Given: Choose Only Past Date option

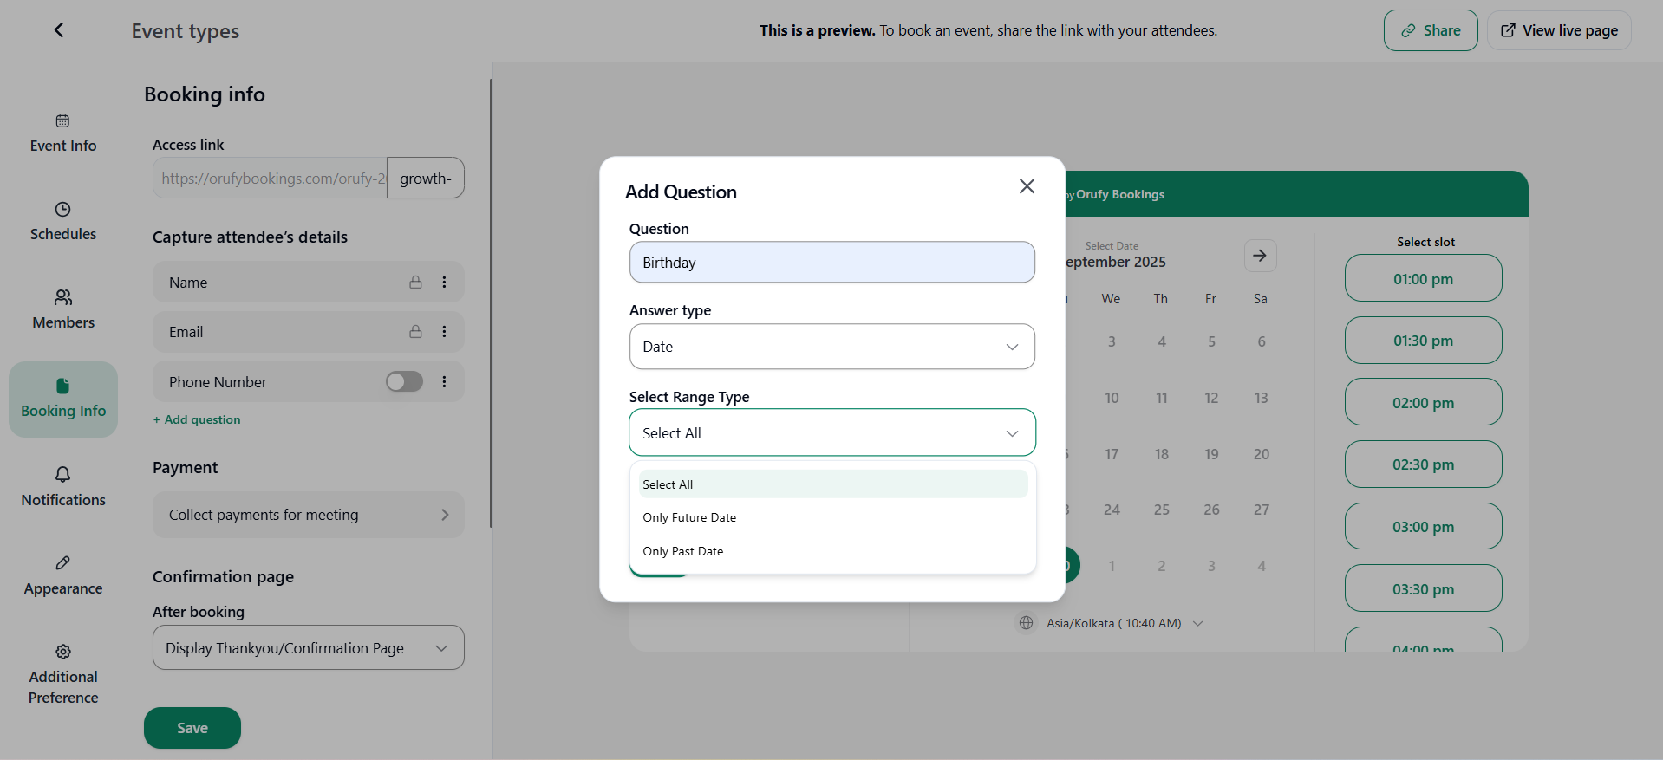Looking at the screenshot, I should pyautogui.click(x=683, y=551).
